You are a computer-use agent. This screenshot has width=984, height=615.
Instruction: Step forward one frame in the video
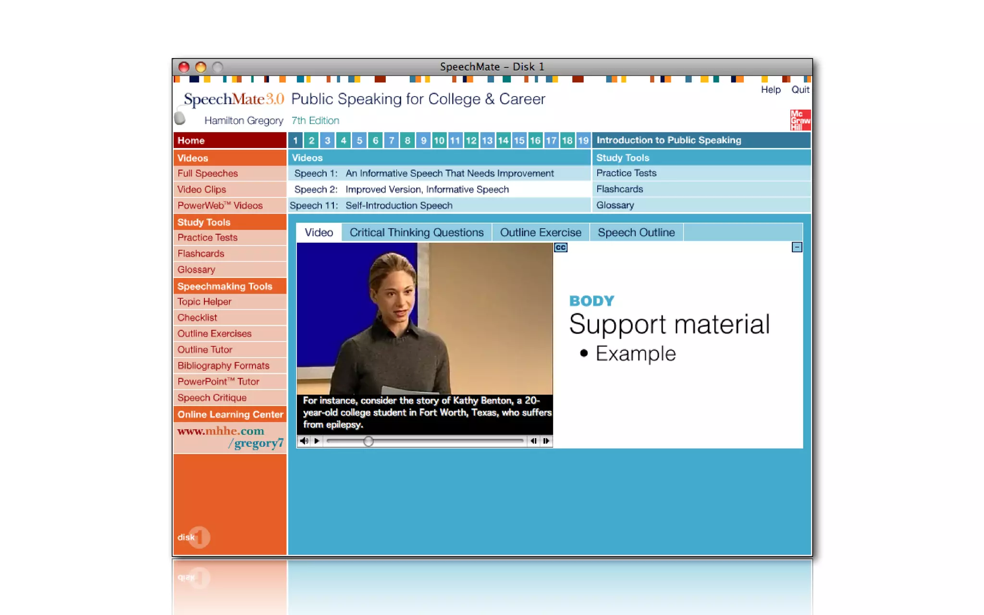[x=546, y=441]
